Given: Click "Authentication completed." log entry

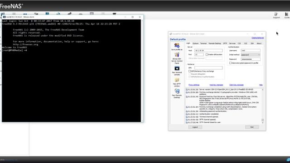Looking at the screenshot, I should coord(209,114).
